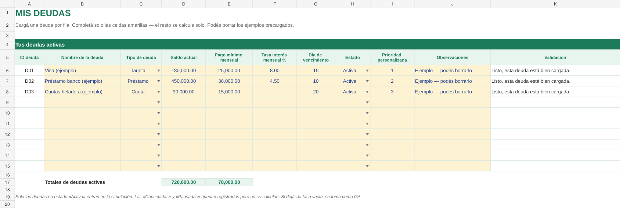
Task: Open Tipo de deuda dropdown in row 8
Action: (x=159, y=92)
